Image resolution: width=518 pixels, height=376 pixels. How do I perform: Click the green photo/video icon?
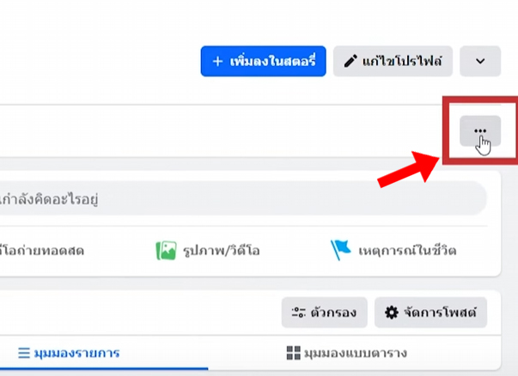coord(165,251)
